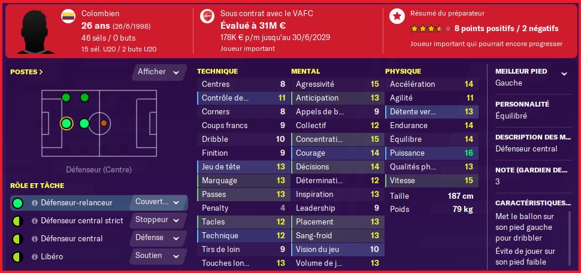Expand the Meilleur pied panel chevron

pyautogui.click(x=564, y=74)
